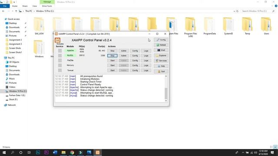
Task: Start the Tomcat module
Action: pyautogui.click(x=112, y=70)
